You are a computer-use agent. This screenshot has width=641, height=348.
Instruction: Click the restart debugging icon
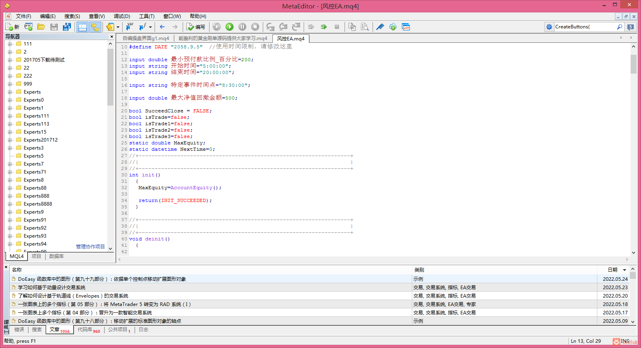pyautogui.click(x=217, y=27)
